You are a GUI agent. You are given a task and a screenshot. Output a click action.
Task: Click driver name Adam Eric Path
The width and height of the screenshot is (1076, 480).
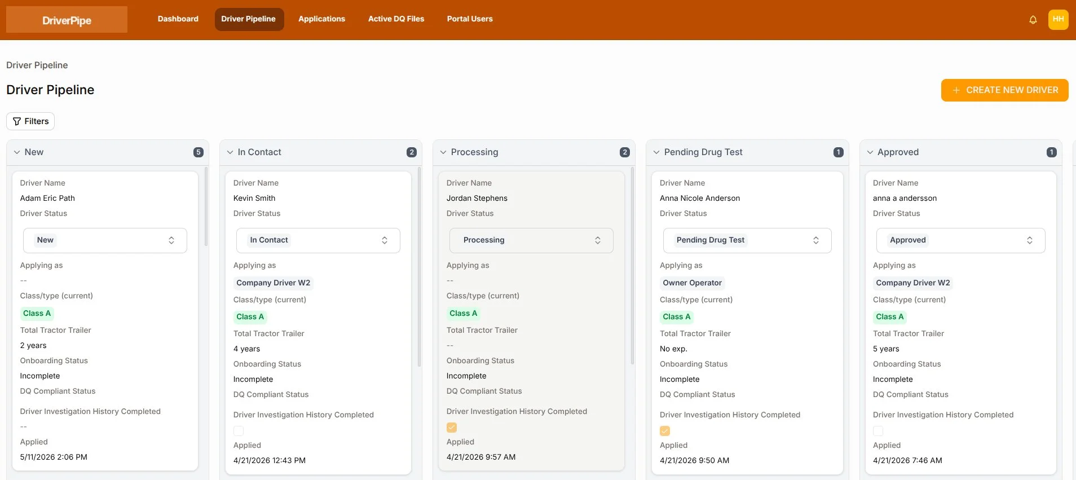pyautogui.click(x=47, y=199)
